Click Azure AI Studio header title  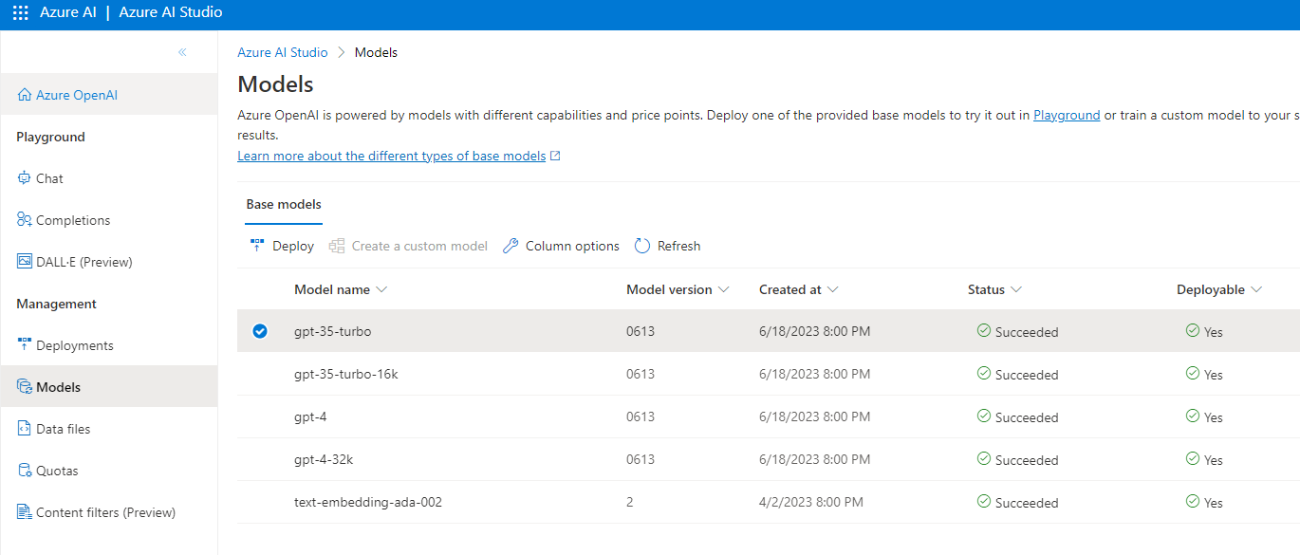point(171,13)
